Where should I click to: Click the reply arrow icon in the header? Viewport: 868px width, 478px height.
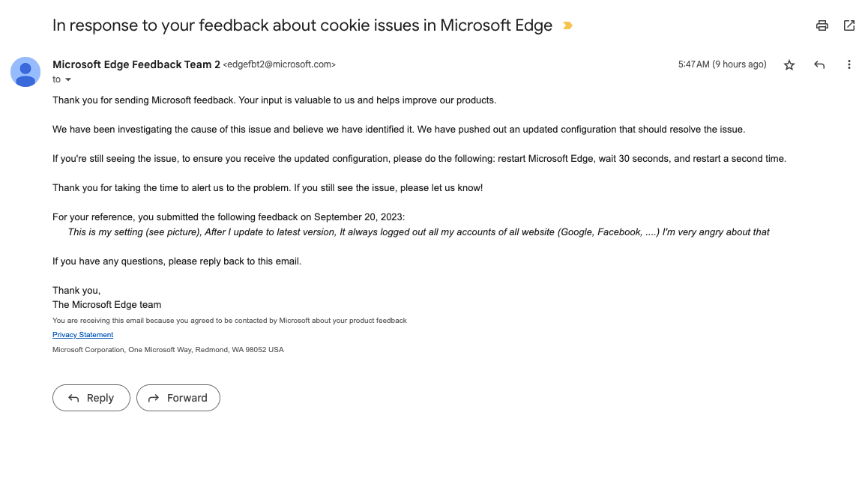pyautogui.click(x=819, y=65)
